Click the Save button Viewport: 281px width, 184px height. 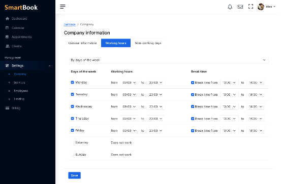click(x=74, y=175)
